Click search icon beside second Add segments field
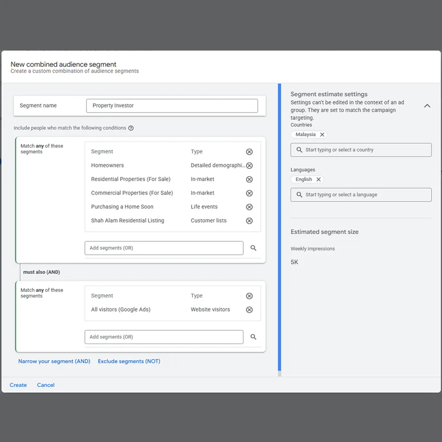Viewport: 442px width, 442px height. (x=253, y=337)
